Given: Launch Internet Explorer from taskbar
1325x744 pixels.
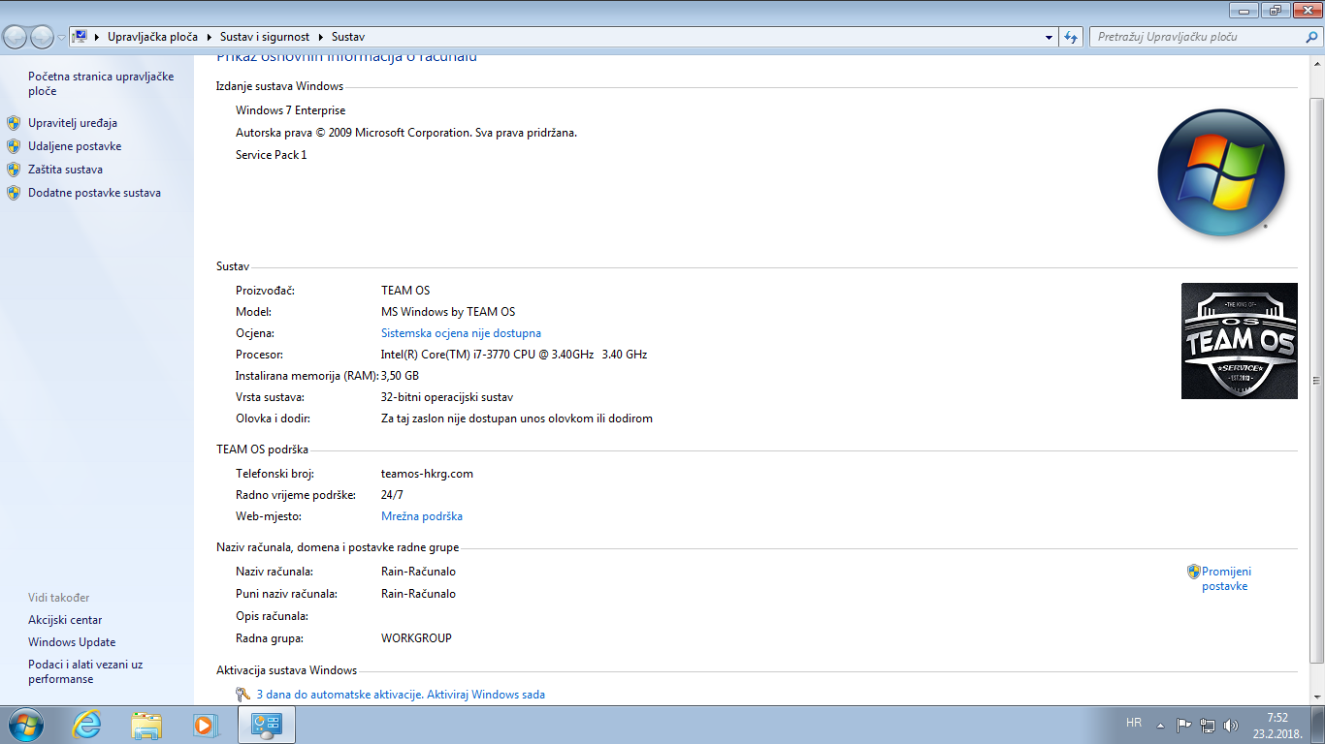Looking at the screenshot, I should tap(87, 725).
